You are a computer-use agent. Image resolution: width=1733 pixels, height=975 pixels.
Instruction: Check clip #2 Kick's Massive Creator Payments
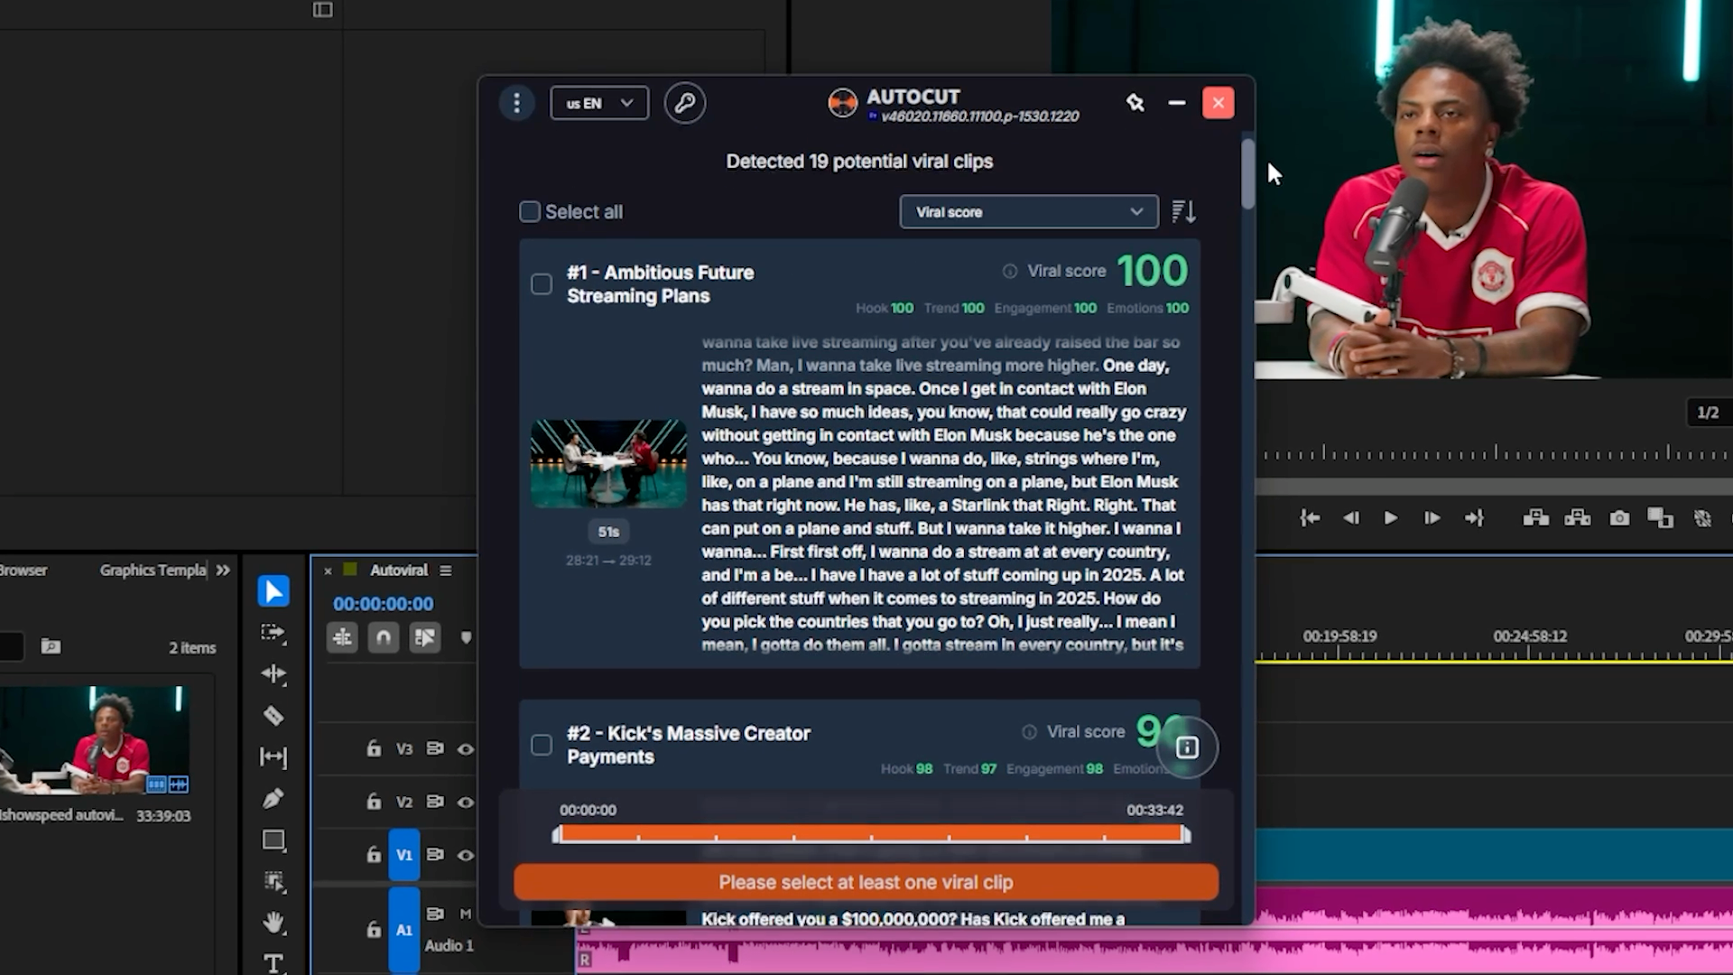coord(542,745)
